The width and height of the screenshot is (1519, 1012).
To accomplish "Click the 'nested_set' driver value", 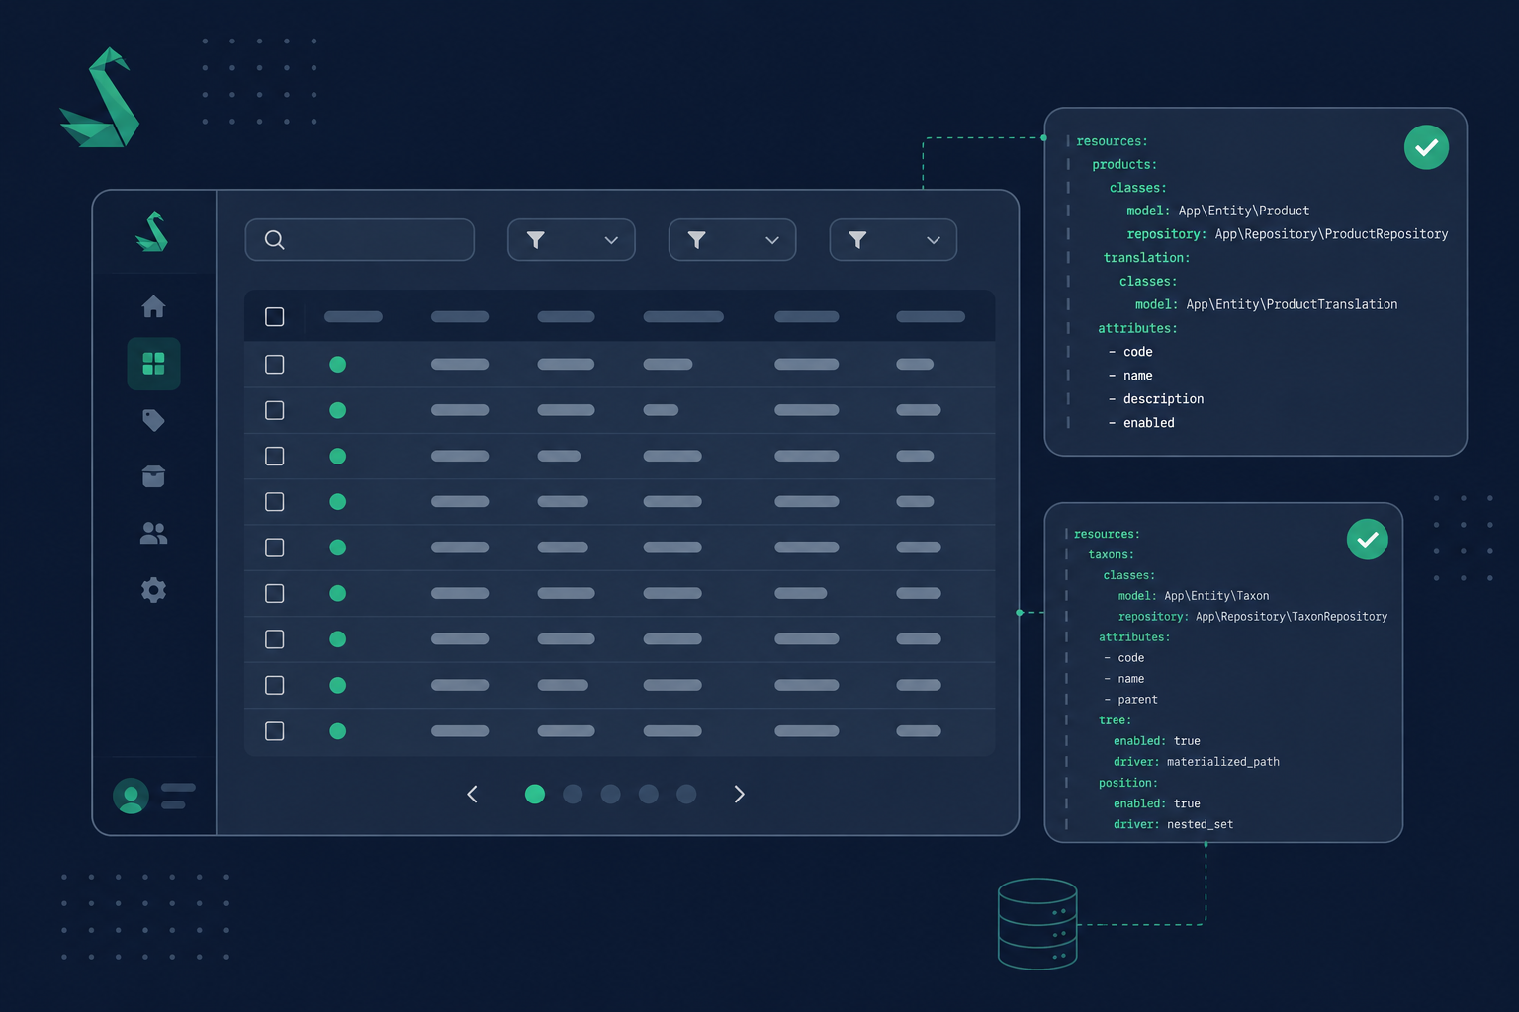I will pos(1200,824).
